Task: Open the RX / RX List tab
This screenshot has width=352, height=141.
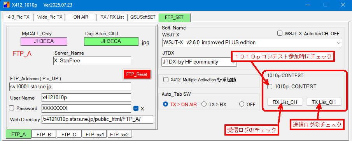Action: click(112, 17)
